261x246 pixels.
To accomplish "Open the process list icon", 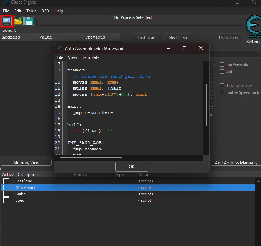I will pos(7,21).
